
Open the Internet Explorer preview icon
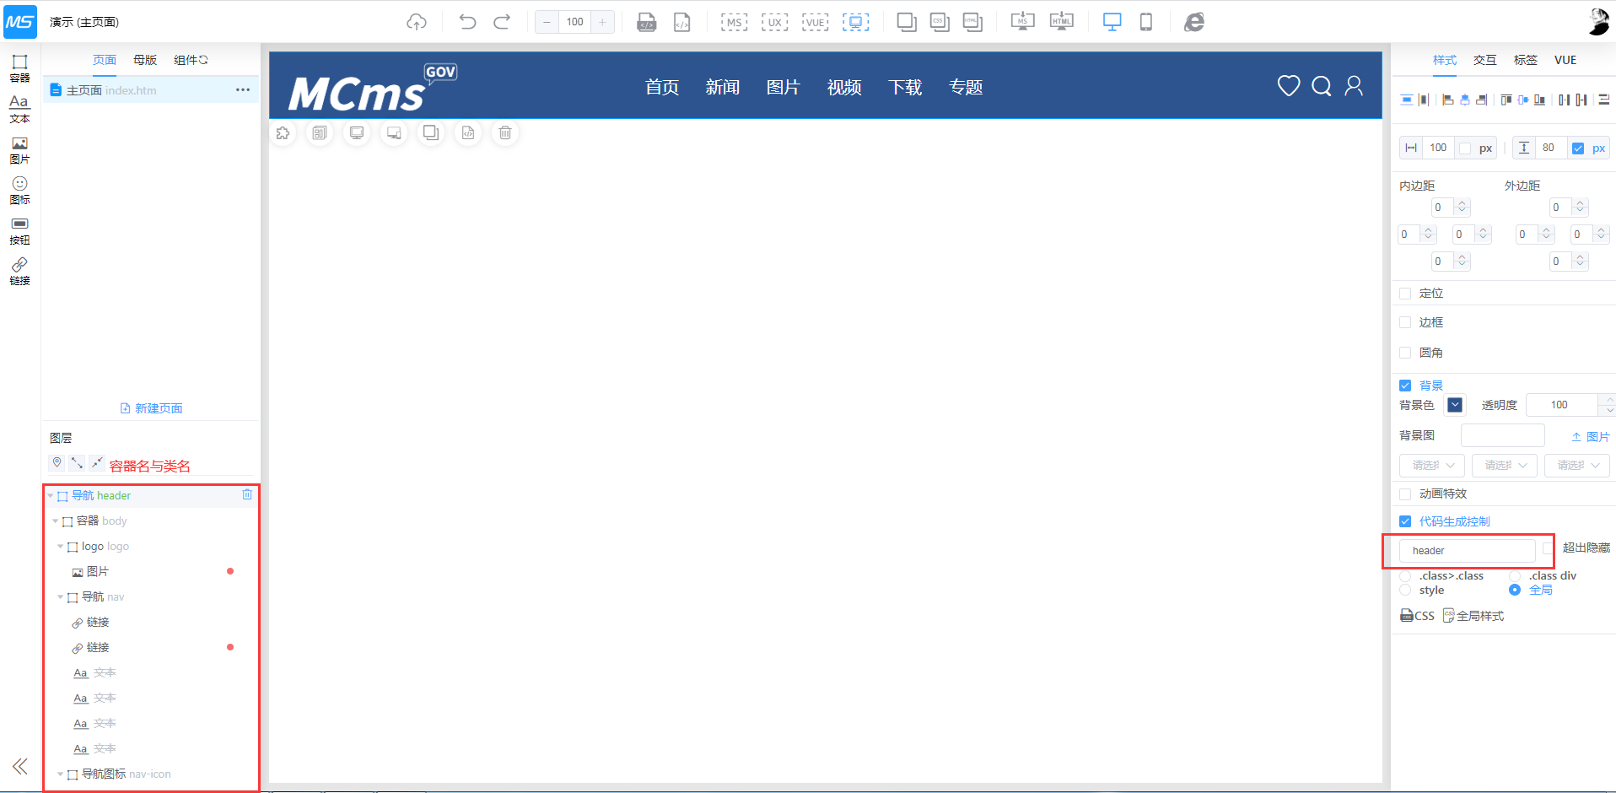pyautogui.click(x=1193, y=22)
